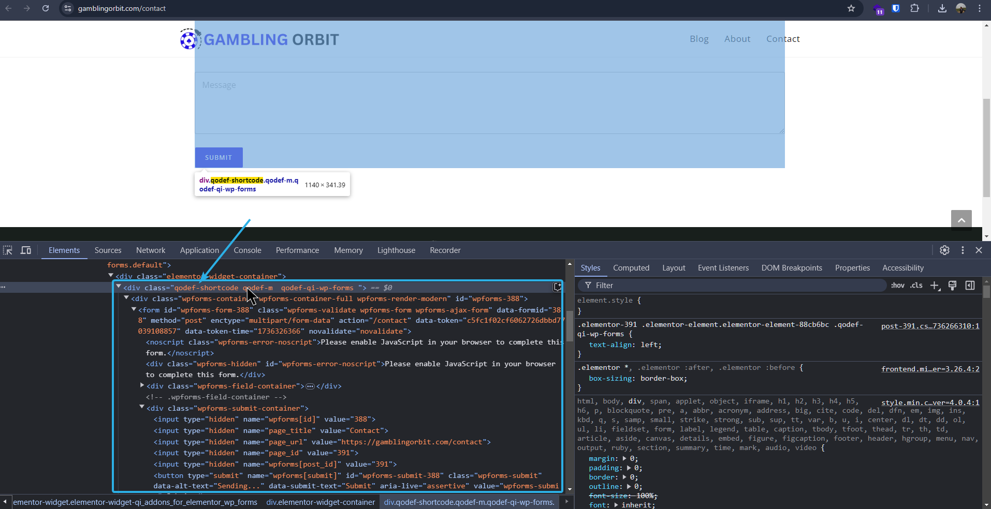Switch to the Sources tab

[x=108, y=250]
